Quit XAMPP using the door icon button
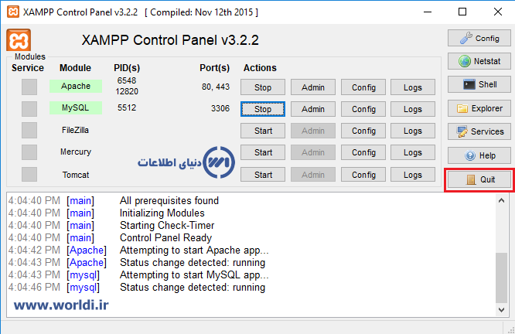 (479, 180)
